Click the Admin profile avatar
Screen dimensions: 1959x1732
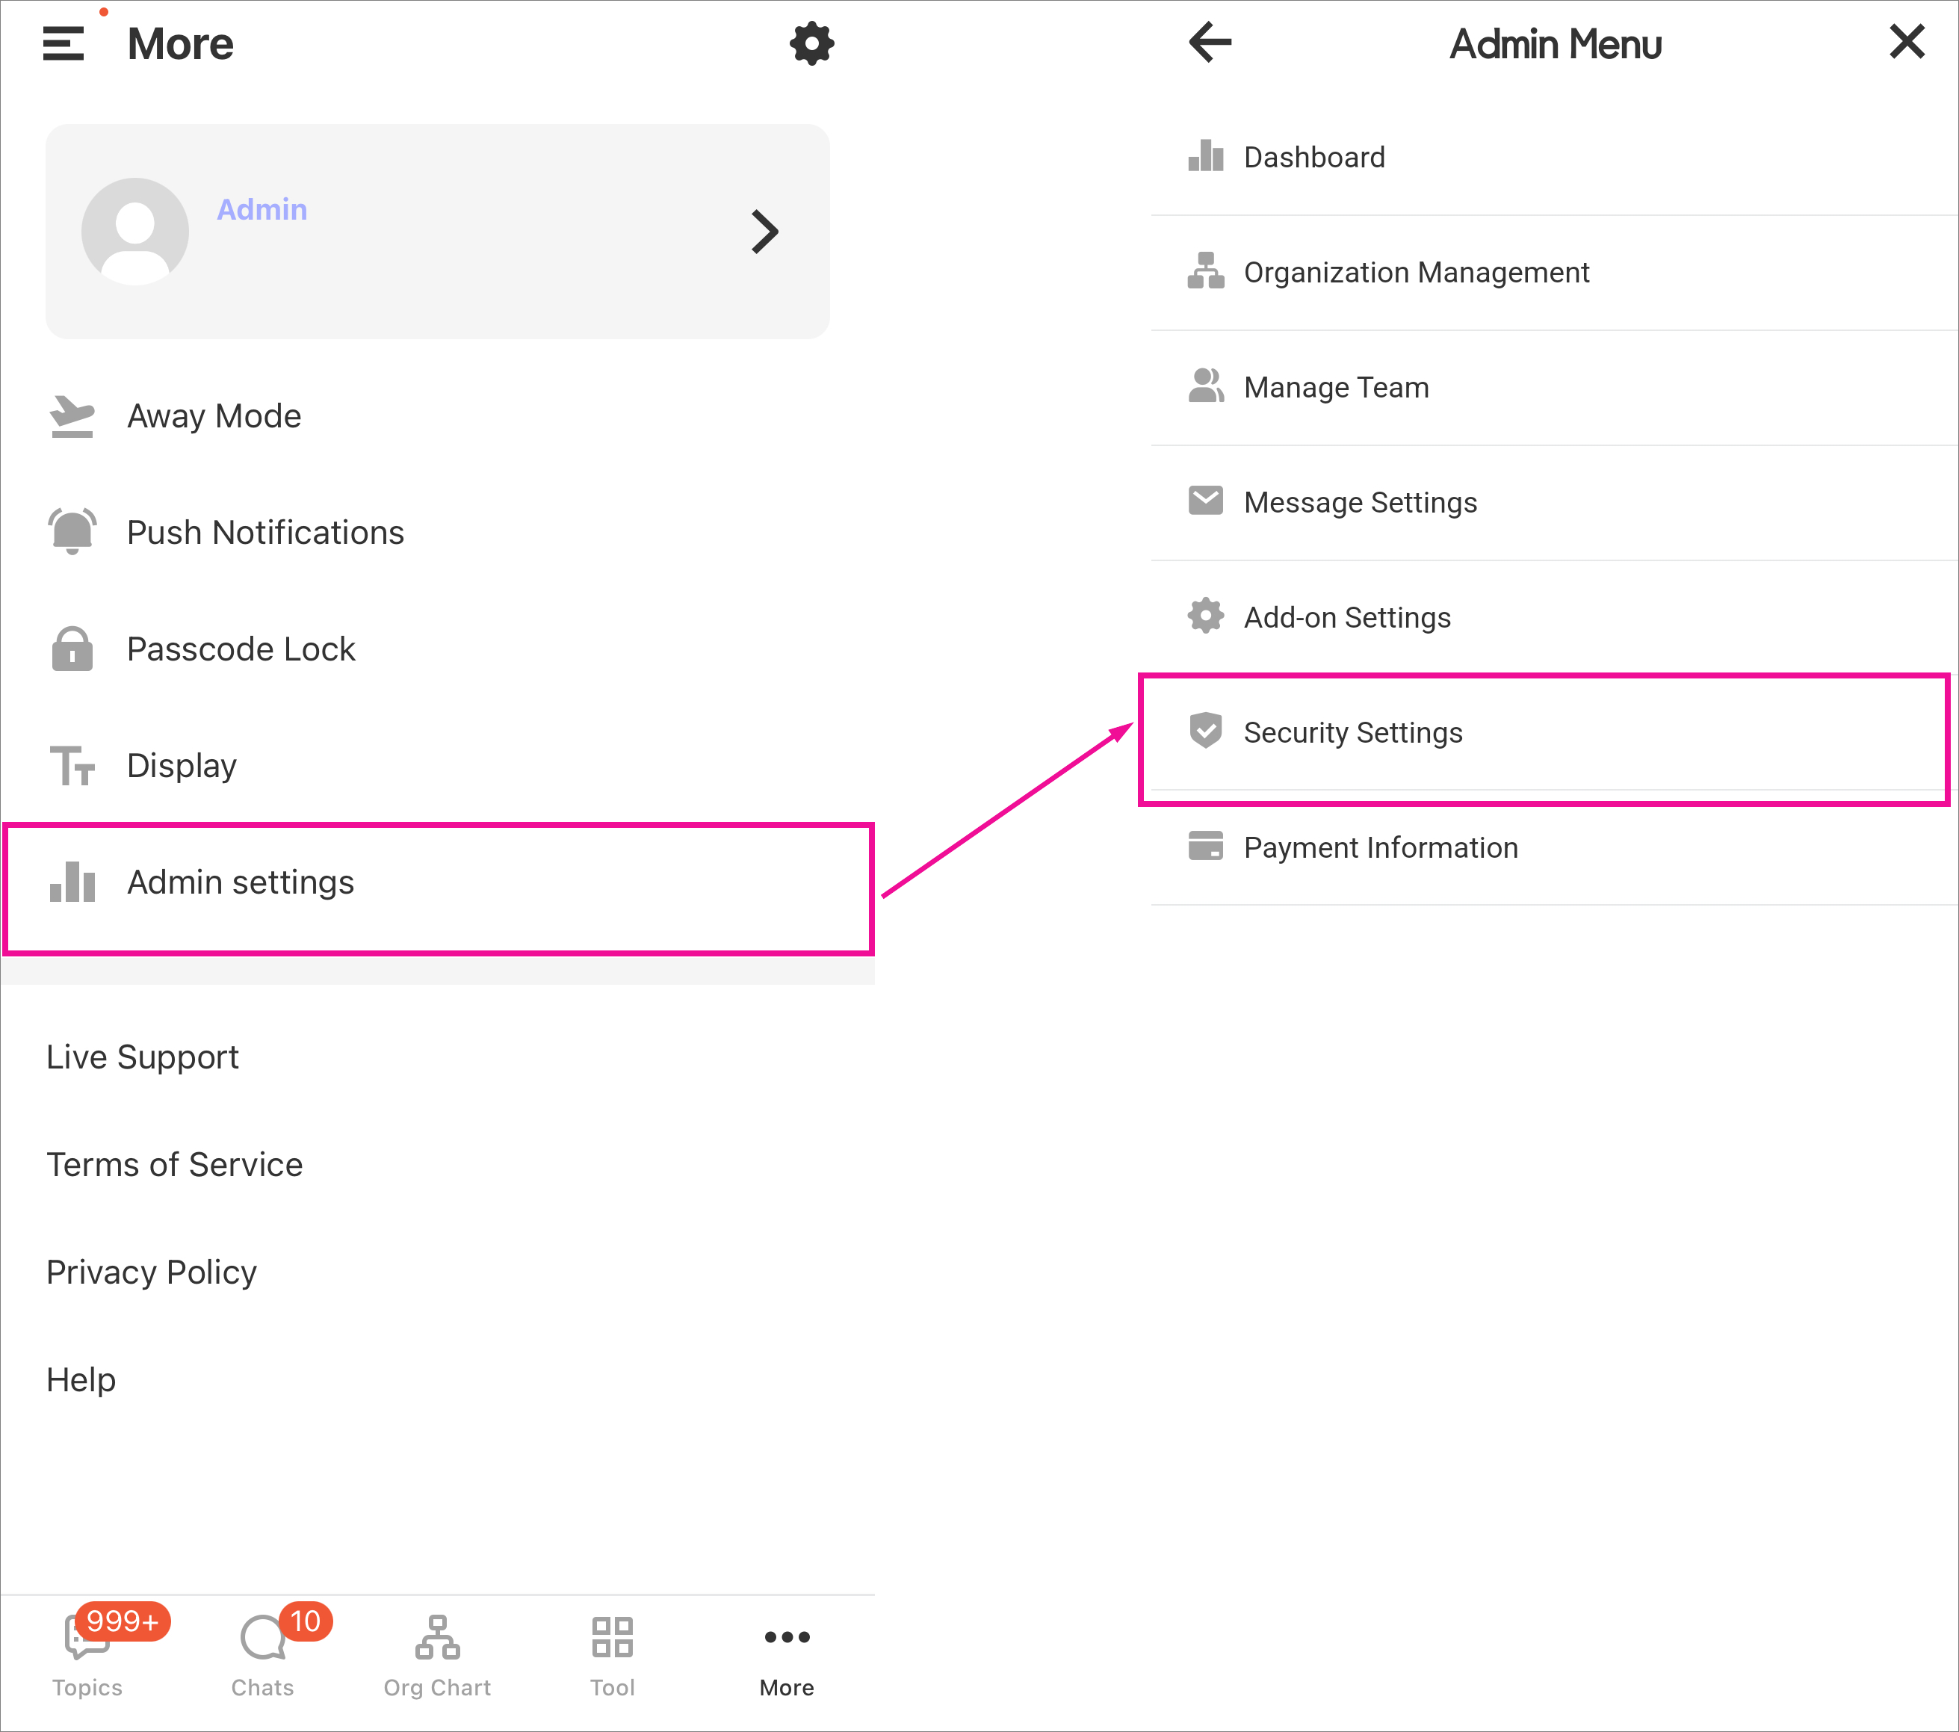click(x=135, y=231)
